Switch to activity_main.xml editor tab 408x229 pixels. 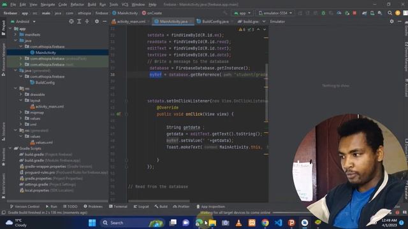click(129, 22)
